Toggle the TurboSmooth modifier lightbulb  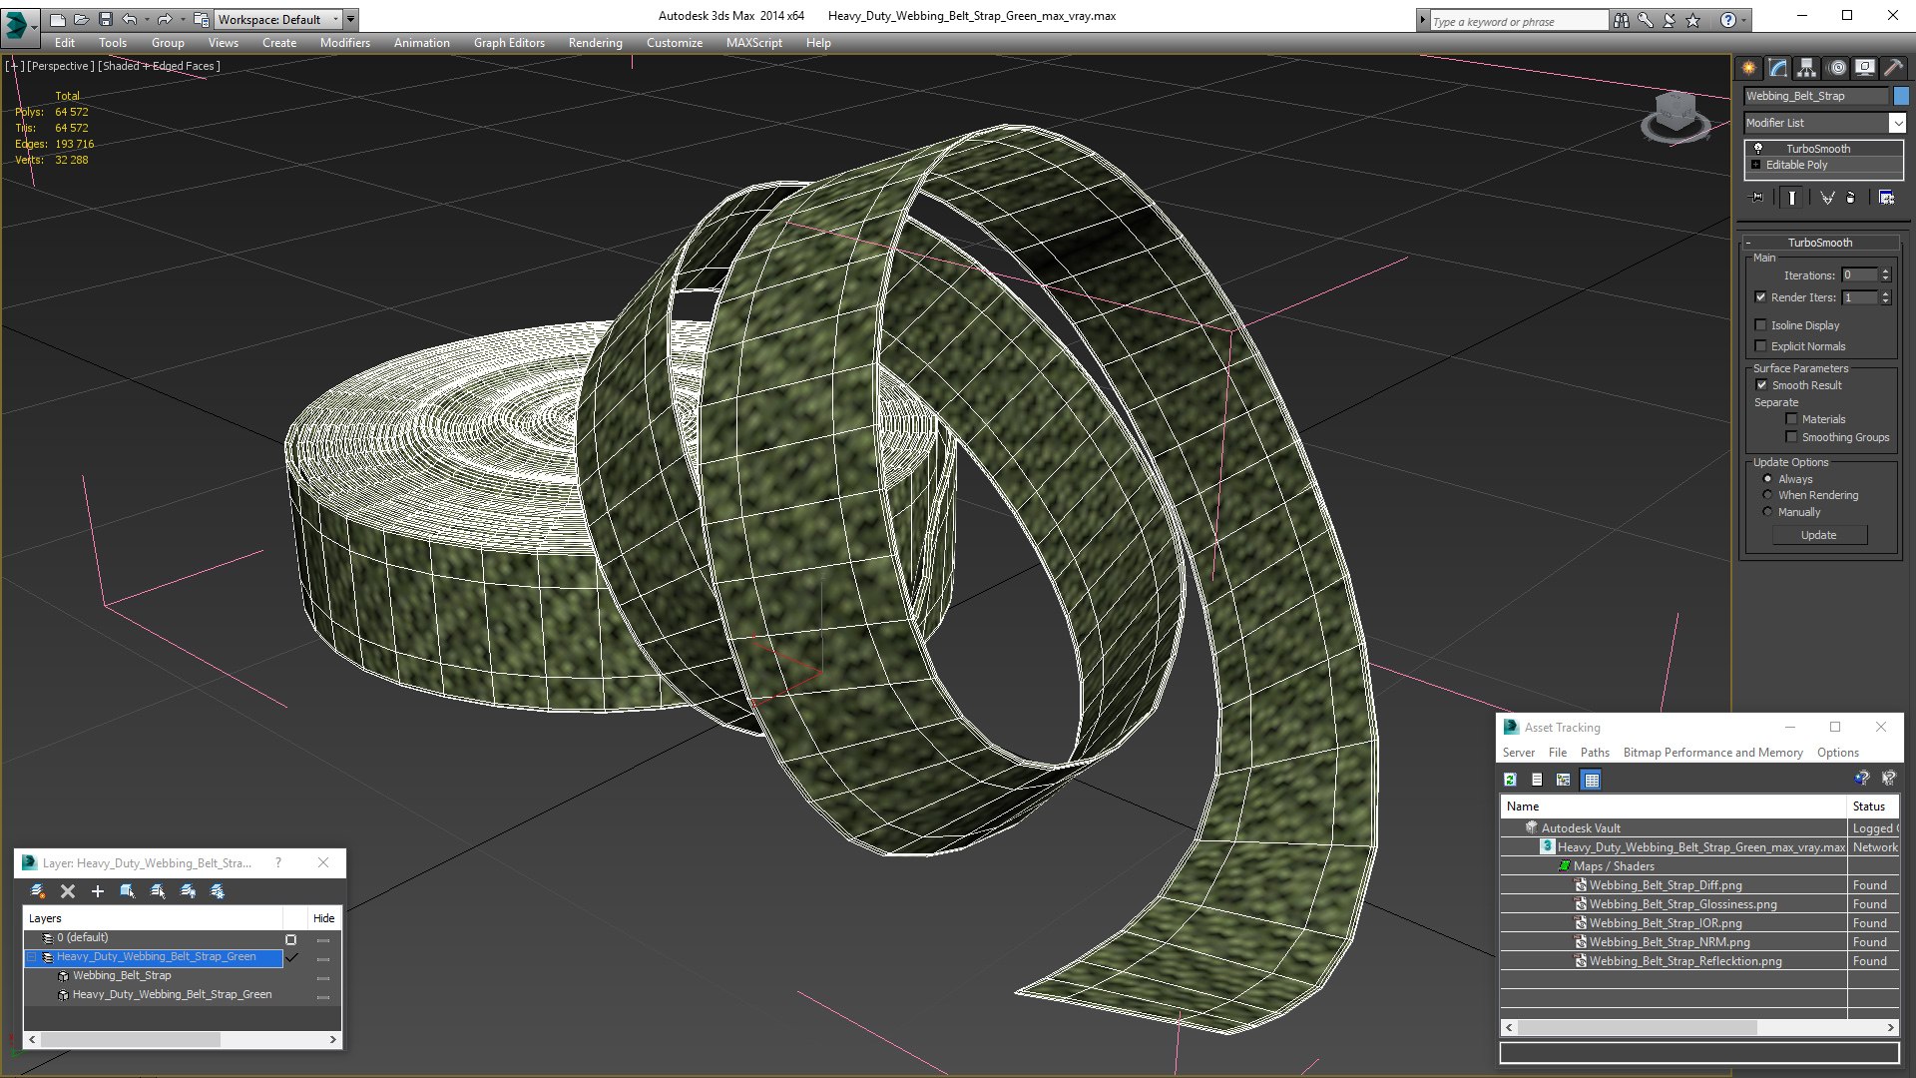(1758, 148)
